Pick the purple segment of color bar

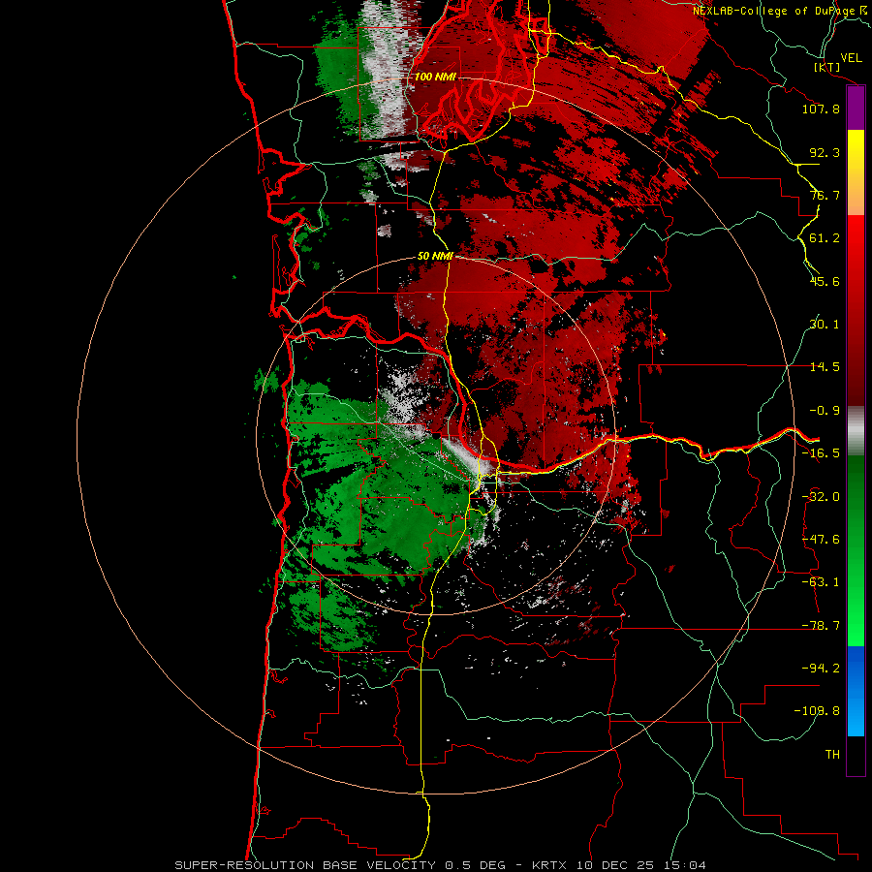click(x=856, y=109)
